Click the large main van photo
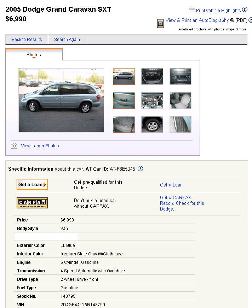This screenshot has height=308, width=252. pyautogui.click(x=61, y=100)
